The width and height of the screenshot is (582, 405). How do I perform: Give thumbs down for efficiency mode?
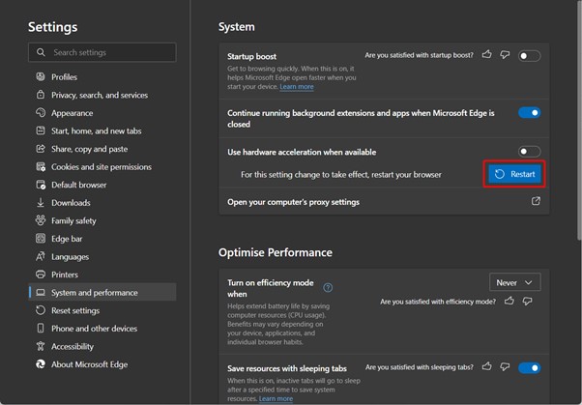tap(527, 301)
